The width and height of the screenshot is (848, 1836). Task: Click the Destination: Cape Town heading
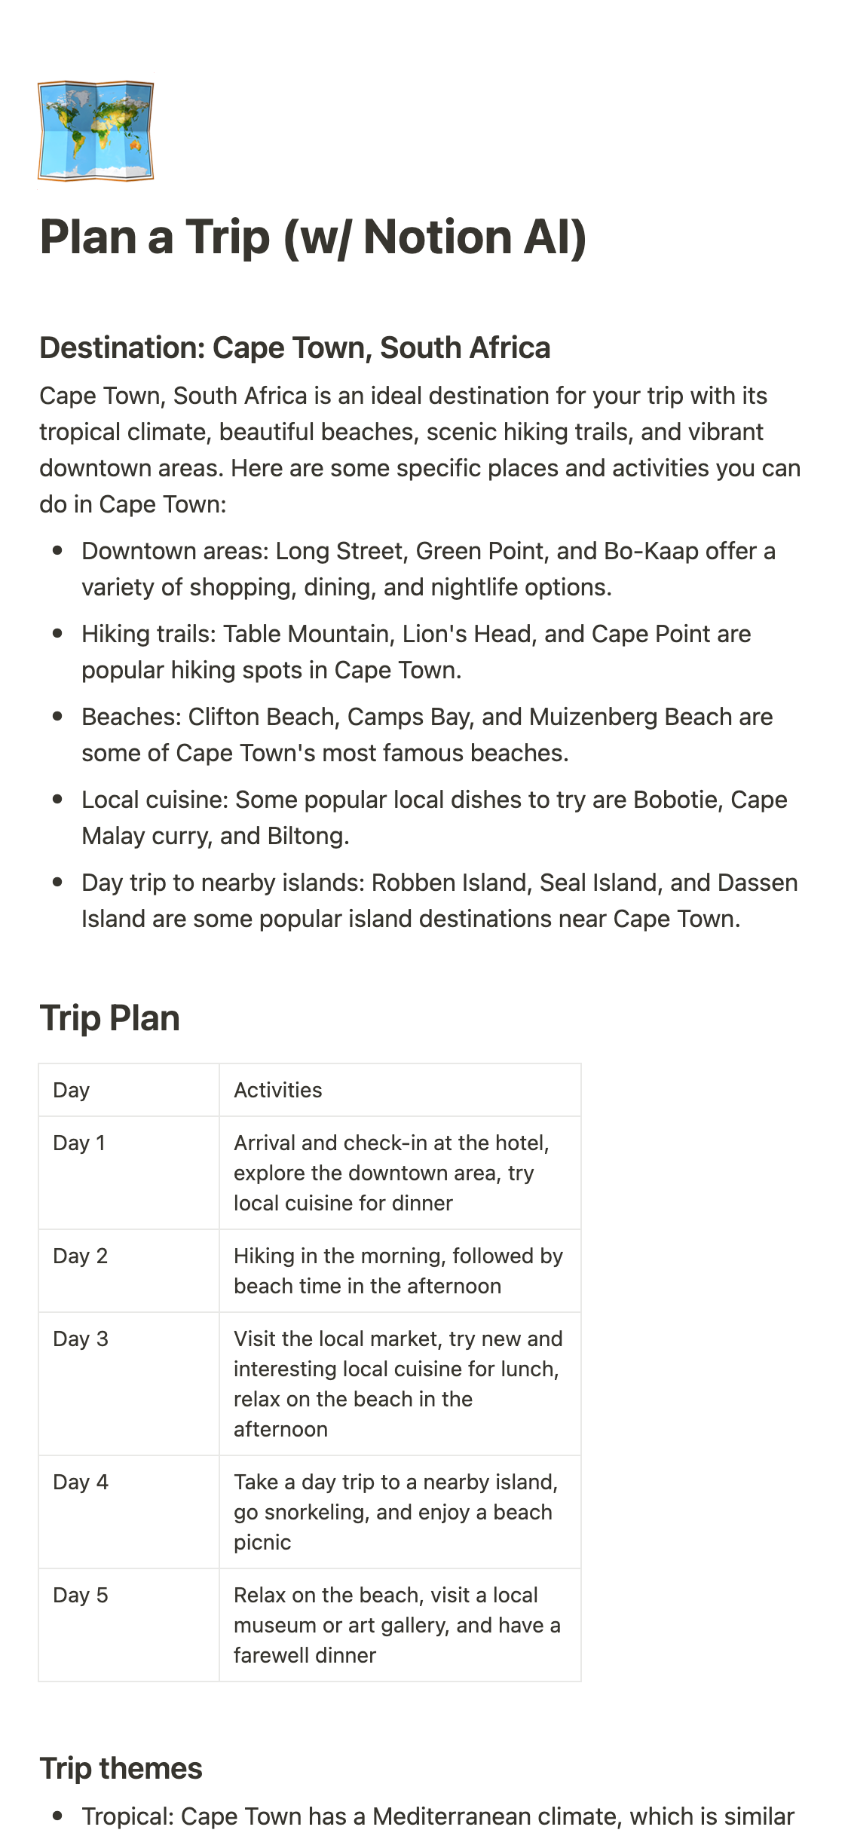(x=295, y=348)
